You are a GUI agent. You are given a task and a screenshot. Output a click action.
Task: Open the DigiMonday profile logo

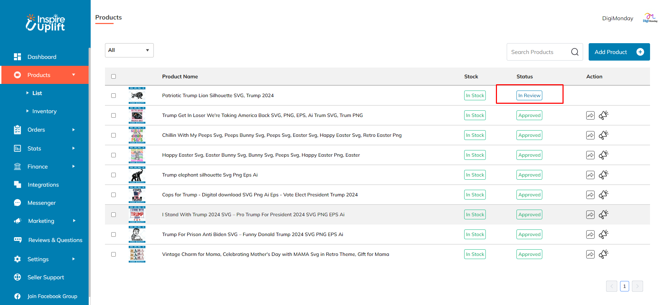650,18
